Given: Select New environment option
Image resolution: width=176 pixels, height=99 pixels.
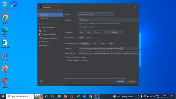Looking at the screenshot, I should tap(82, 38).
